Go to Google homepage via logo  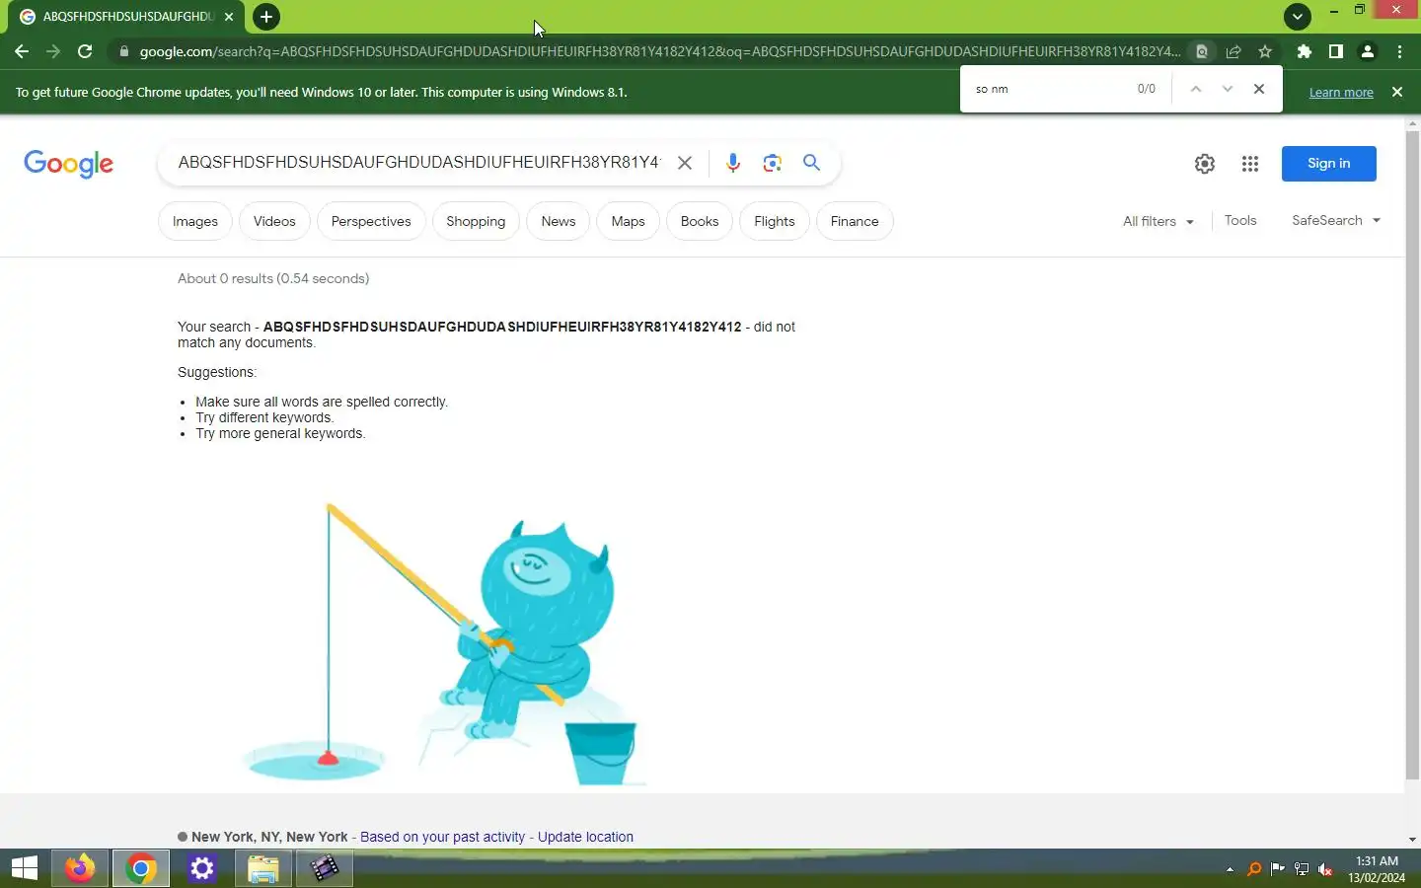point(69,164)
